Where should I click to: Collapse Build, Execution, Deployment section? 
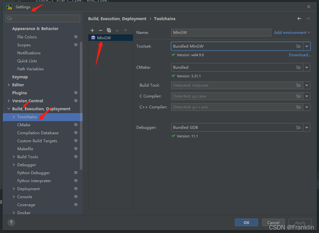coord(9,109)
